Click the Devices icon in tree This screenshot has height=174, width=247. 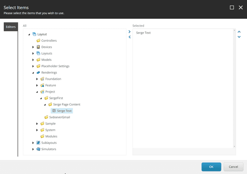[x=38, y=47]
